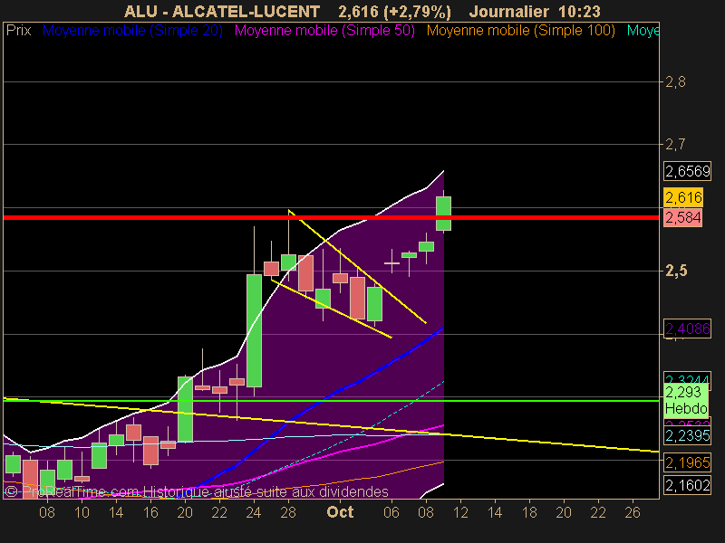This screenshot has width=725, height=543.
Task: Click the orange price tag 2,1965
Action: 687,462
